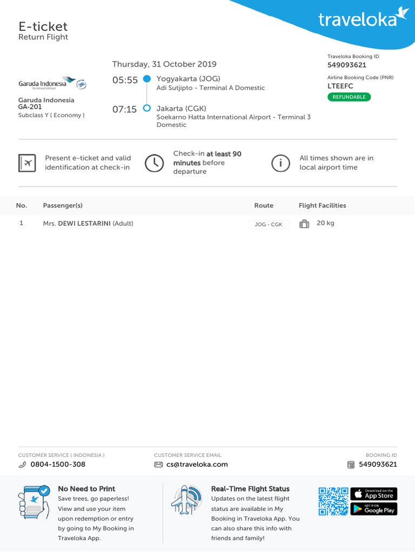Screen dimensions: 415x553
Task: Click PNR code LTEEFC
Action: (x=340, y=86)
